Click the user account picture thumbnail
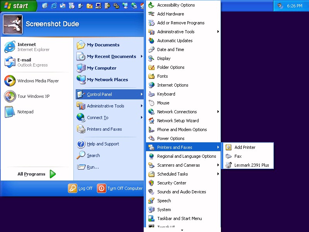Viewport: 309px width, 232px height. pyautogui.click(x=13, y=24)
